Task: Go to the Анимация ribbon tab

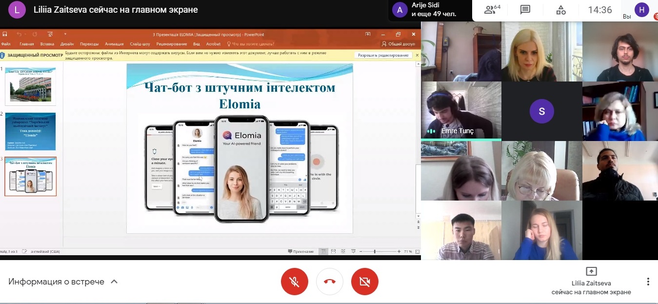Action: [x=114, y=44]
